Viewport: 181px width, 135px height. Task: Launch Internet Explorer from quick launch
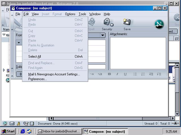[23, 131]
